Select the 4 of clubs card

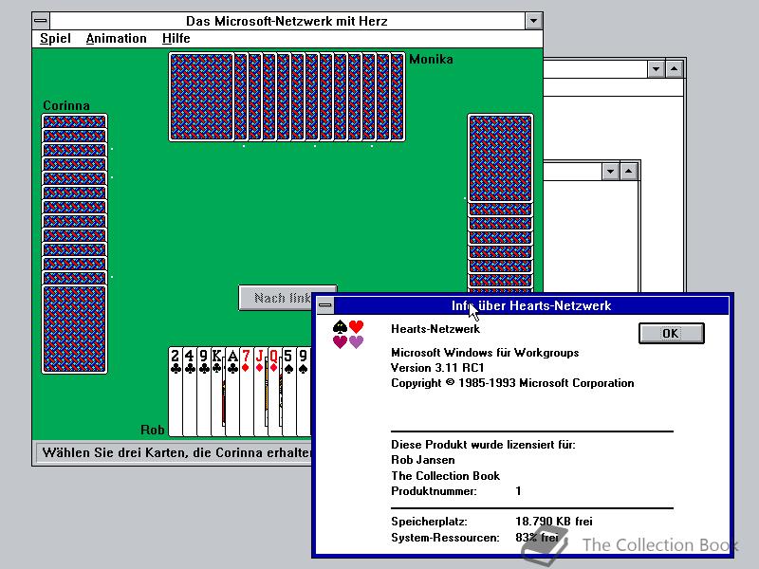click(190, 391)
